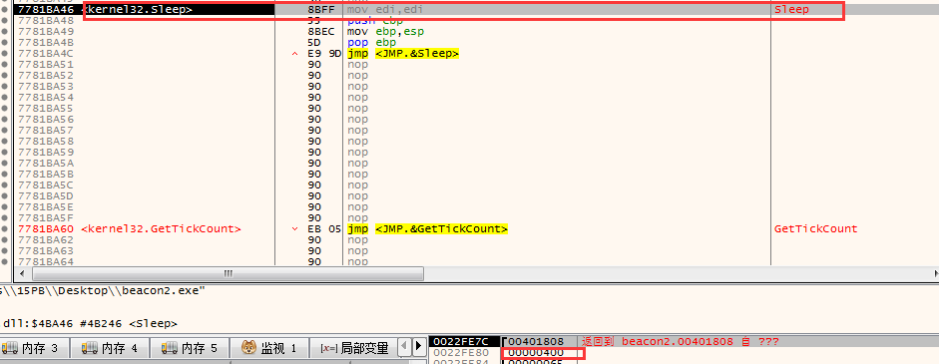Click memory dump icon on 内存 3 tab
Screen dimensions: 939x364
[x=10, y=347]
